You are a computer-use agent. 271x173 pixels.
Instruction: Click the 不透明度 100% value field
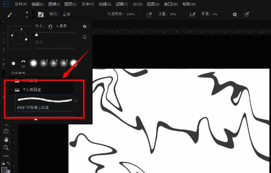pyautogui.click(x=132, y=15)
